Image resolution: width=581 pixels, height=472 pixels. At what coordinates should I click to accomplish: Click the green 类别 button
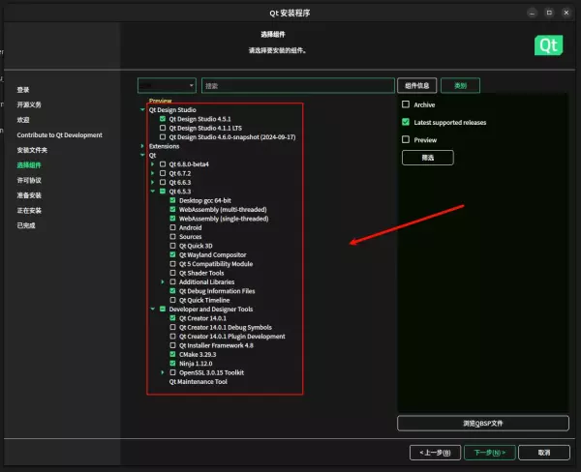(460, 85)
